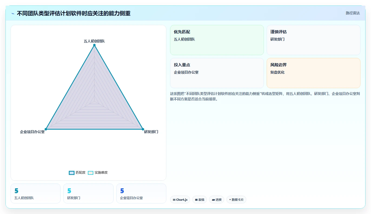
Task: Select the 研发部门 radar data point
Action: coord(143,129)
